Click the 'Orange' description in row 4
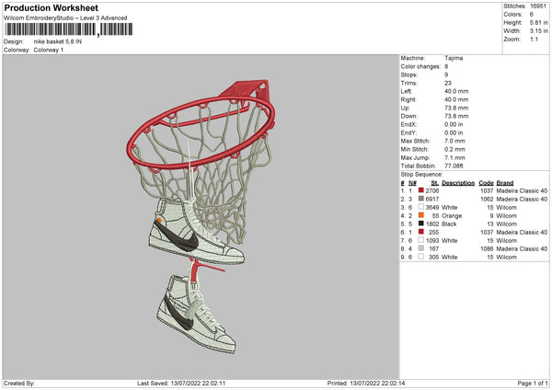Image resolution: width=552 pixels, height=390 pixels. click(452, 216)
